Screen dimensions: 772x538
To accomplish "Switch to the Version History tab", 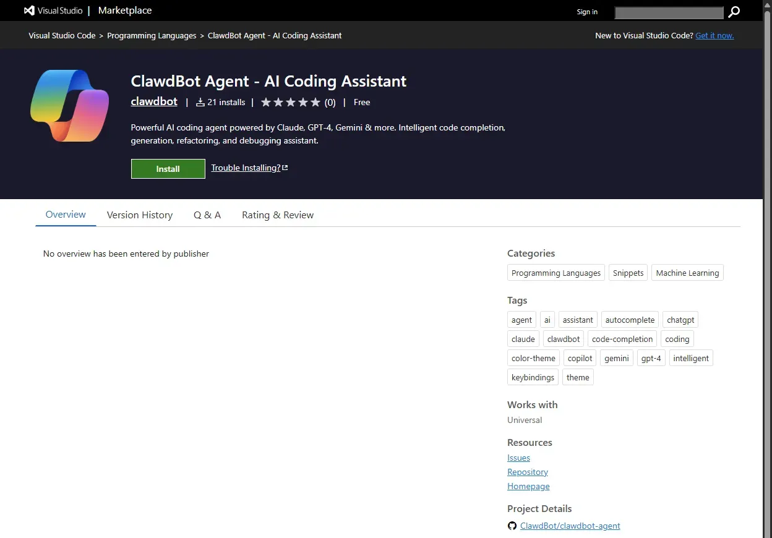I will (x=140, y=215).
